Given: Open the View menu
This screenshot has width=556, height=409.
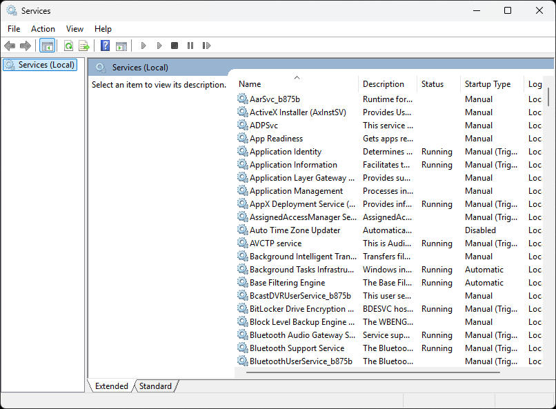Looking at the screenshot, I should coord(75,29).
